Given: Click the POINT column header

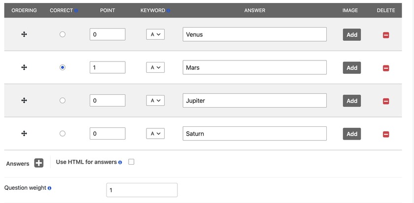Looking at the screenshot, I should (x=107, y=10).
